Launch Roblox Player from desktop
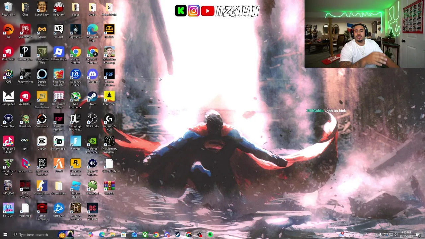The height and width of the screenshot is (239, 425). pos(59,54)
